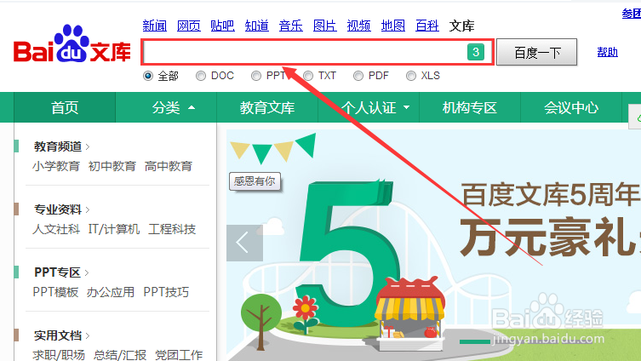Viewport: 641px width, 361px height.
Task: Open PPT技巧 category link
Action: pos(166,292)
